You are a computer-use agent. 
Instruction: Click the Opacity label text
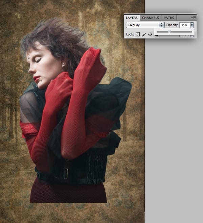point(172,25)
